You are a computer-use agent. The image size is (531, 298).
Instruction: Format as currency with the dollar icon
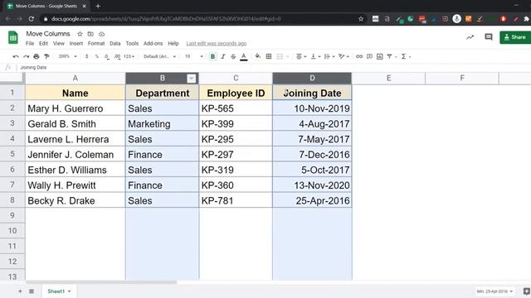pos(86,56)
